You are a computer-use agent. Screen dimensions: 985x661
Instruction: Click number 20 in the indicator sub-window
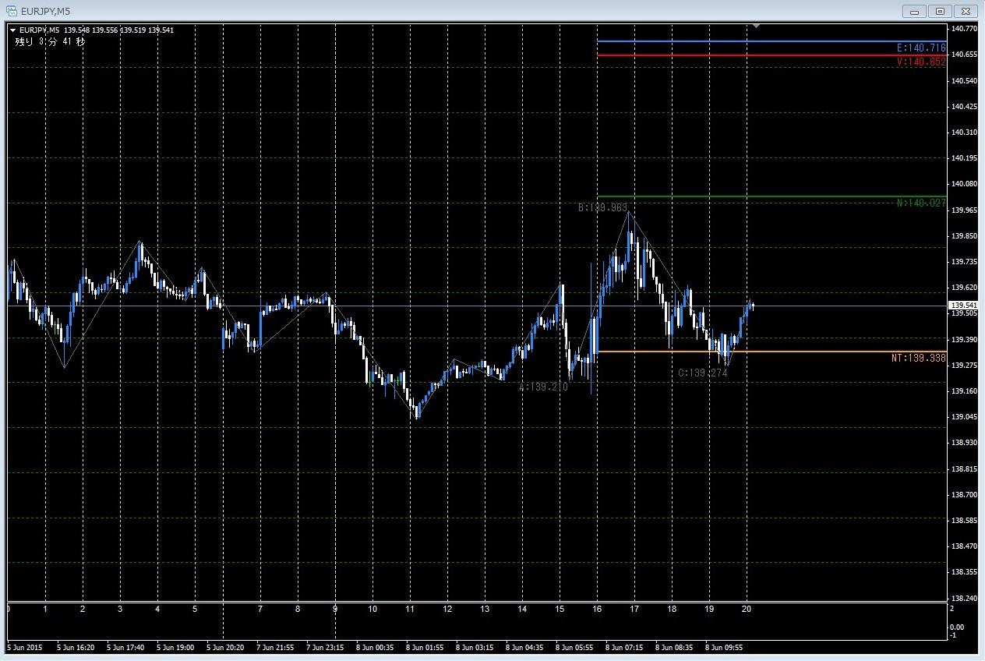pos(747,610)
